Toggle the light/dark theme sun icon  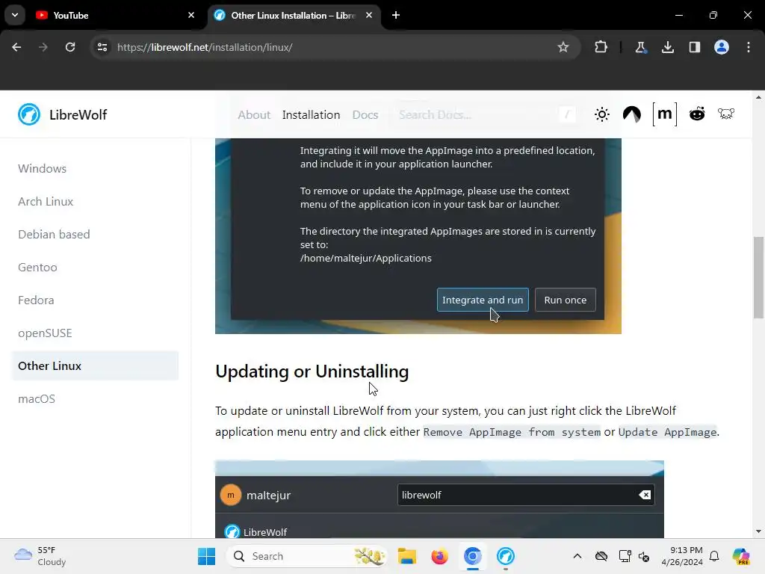coord(601,114)
